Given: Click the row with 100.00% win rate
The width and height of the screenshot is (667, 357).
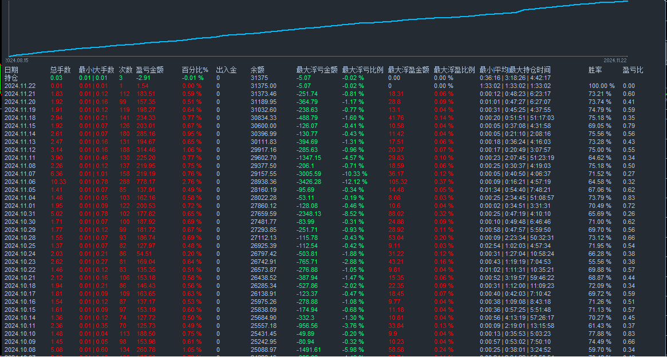Looking at the screenshot, I should point(601,85).
